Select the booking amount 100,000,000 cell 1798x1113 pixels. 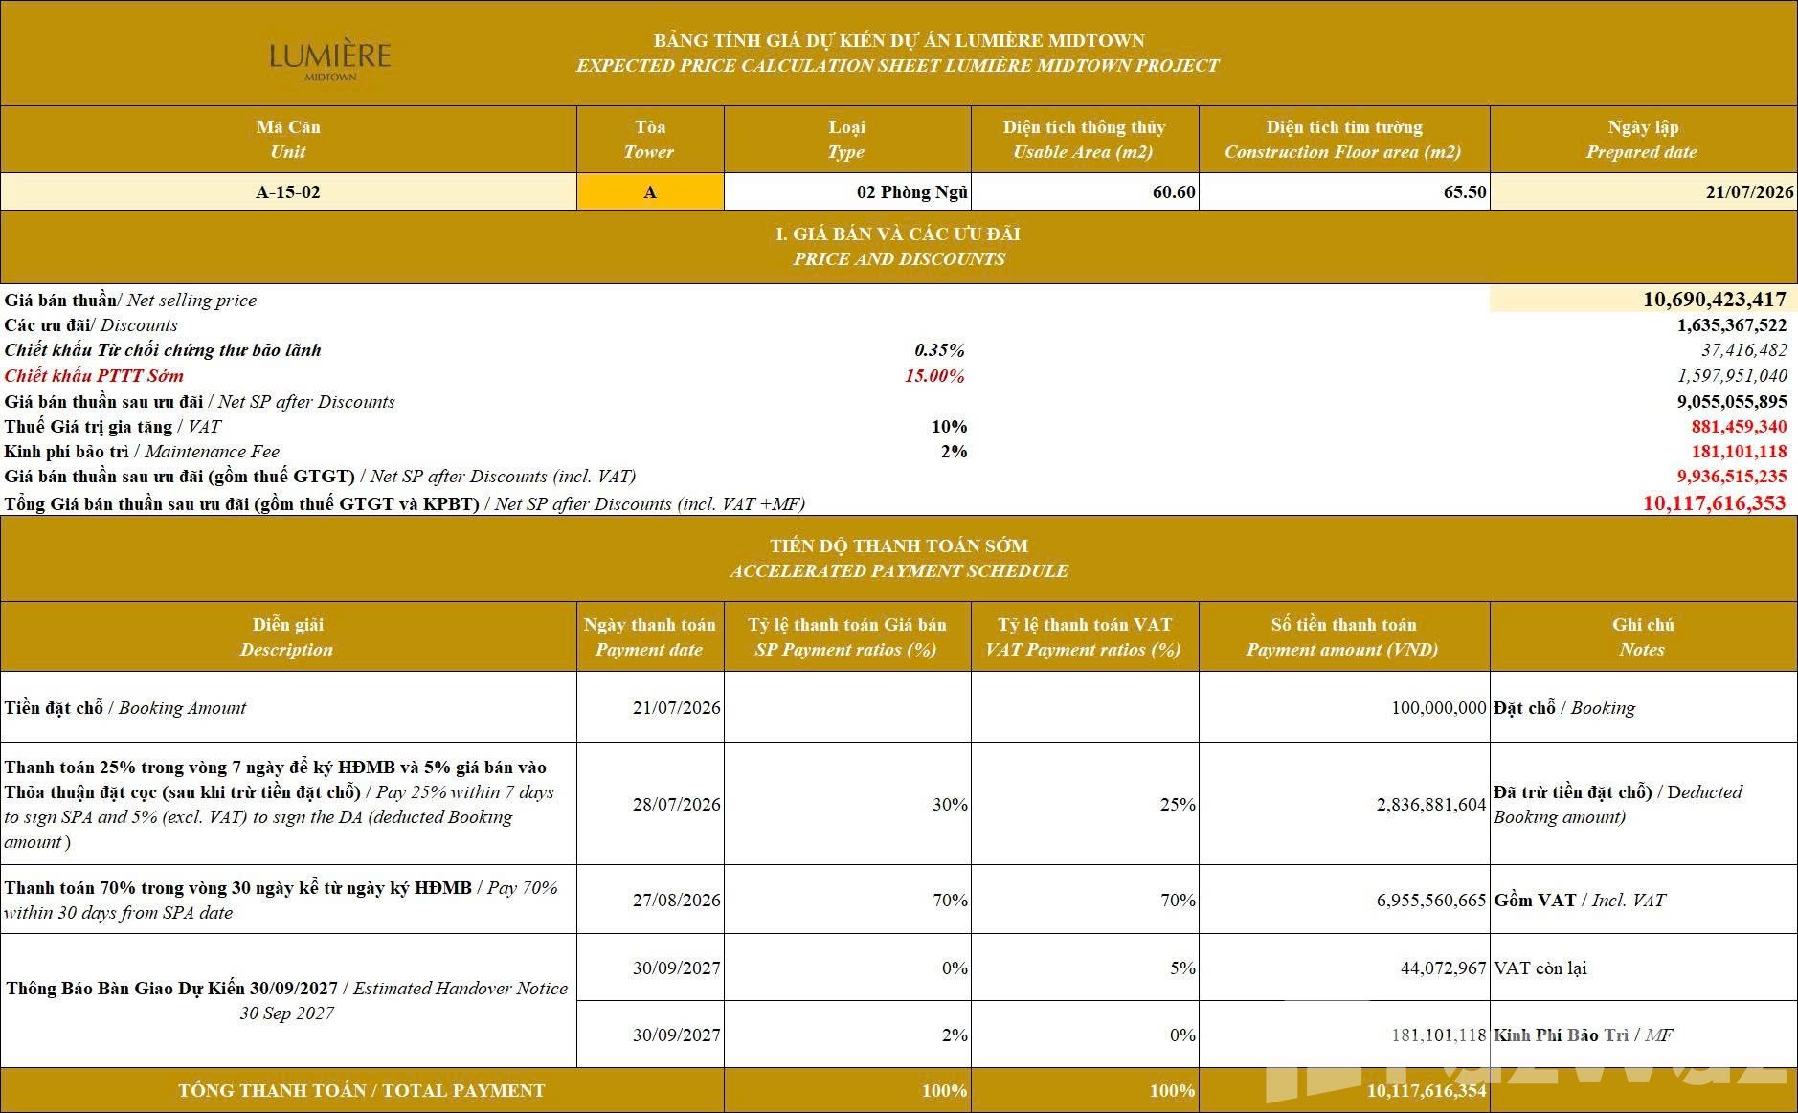click(1344, 707)
